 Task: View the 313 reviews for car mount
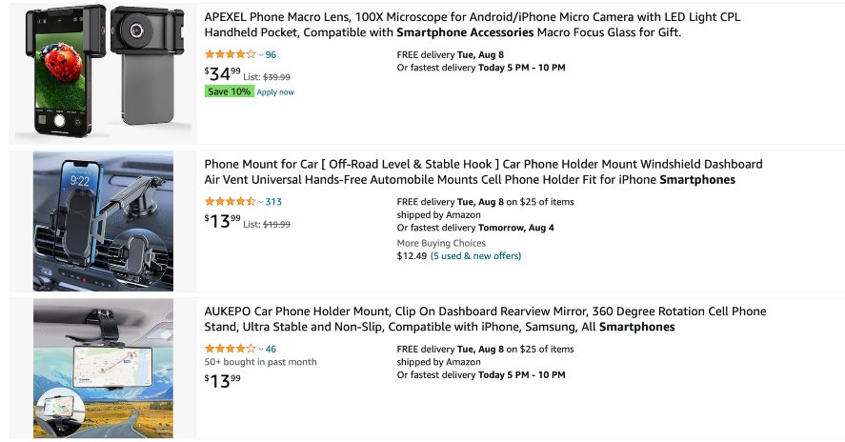coord(273,202)
